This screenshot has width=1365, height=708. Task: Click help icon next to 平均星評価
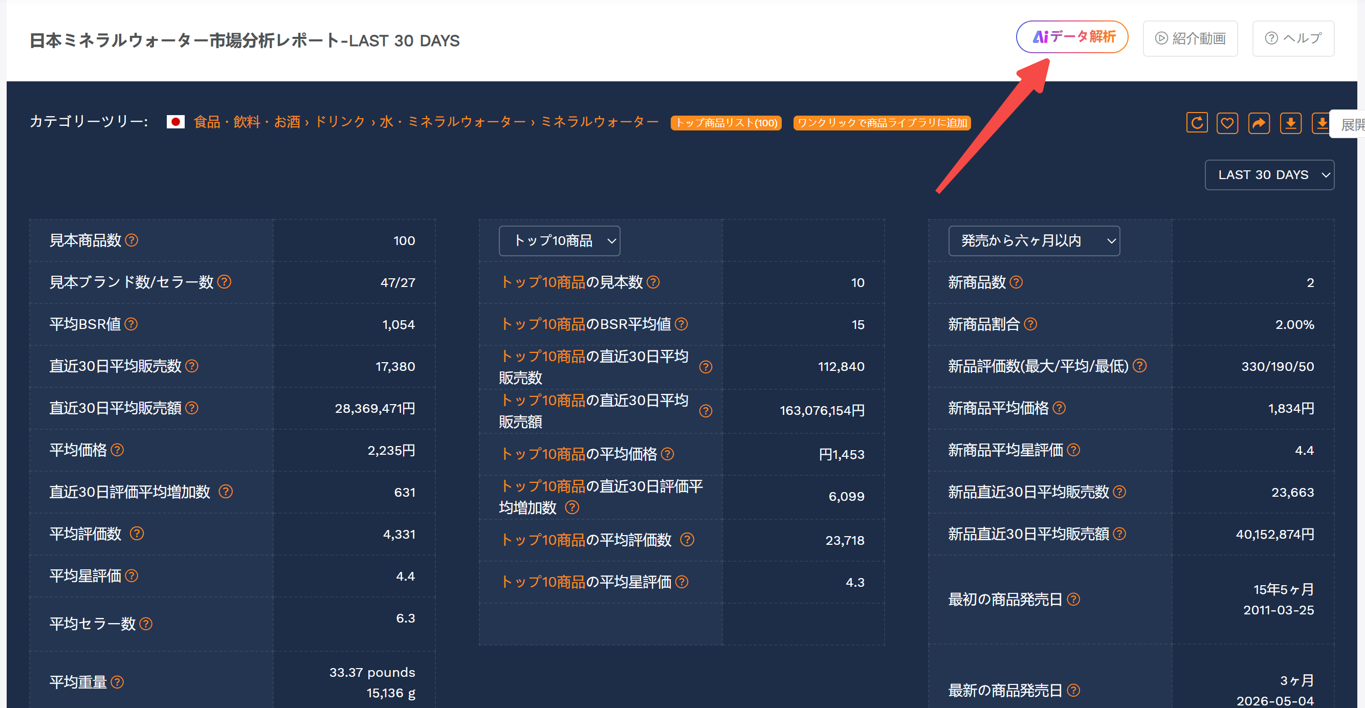point(131,576)
